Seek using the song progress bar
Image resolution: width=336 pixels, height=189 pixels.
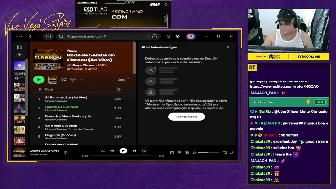click(123, 156)
